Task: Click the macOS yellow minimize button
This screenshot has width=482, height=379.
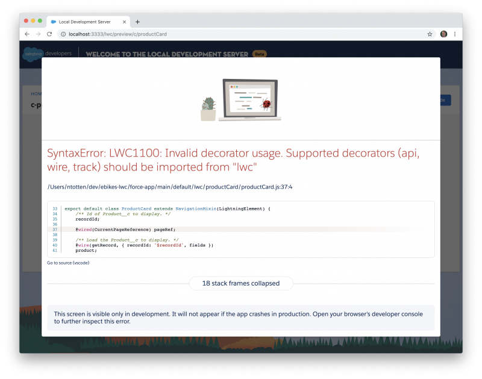Action: [x=33, y=21]
